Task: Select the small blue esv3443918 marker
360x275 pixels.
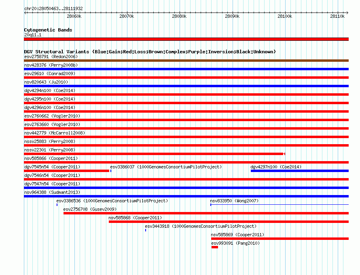Action: click(146, 230)
